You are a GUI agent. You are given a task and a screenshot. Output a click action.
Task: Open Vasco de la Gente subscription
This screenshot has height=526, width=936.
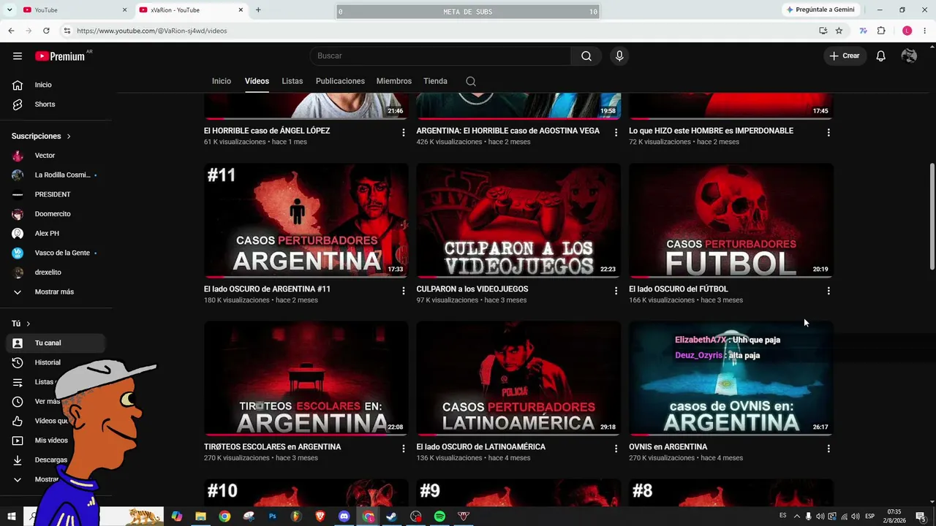pyautogui.click(x=56, y=253)
